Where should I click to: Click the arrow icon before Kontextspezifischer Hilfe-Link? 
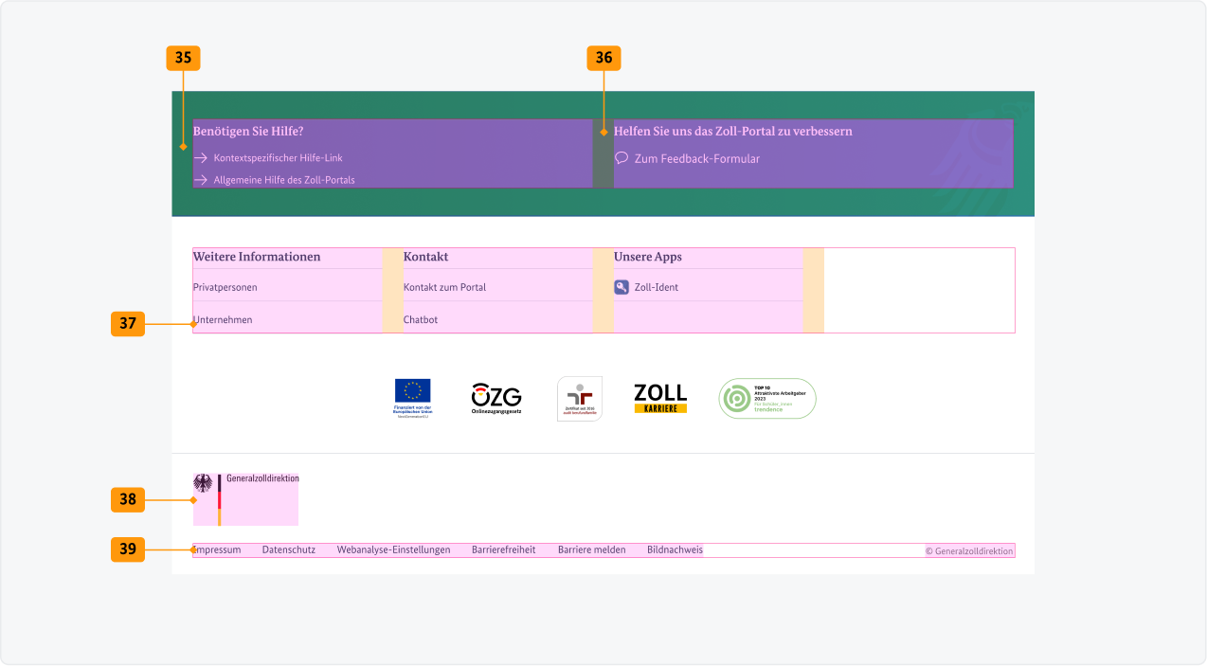pyautogui.click(x=200, y=157)
